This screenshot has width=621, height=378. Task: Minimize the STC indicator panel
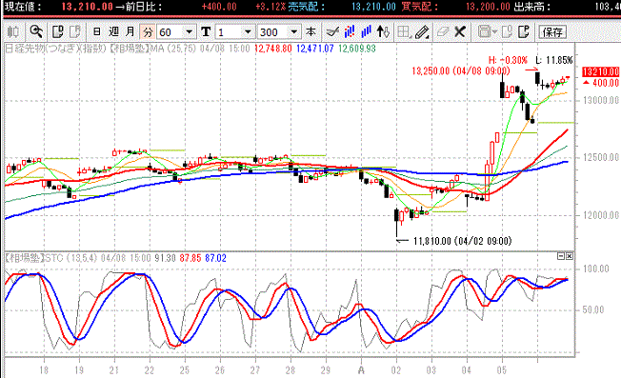pyautogui.click(x=561, y=256)
